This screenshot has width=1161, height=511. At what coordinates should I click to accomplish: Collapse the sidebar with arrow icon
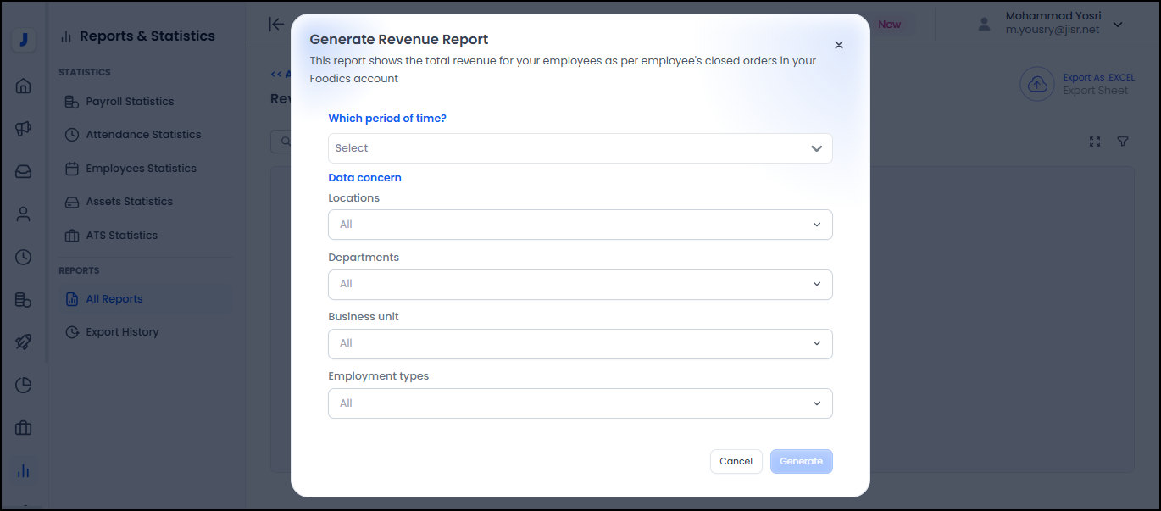click(x=276, y=25)
